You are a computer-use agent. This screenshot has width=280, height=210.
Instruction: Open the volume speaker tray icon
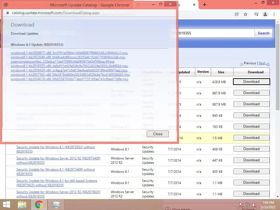point(254,205)
